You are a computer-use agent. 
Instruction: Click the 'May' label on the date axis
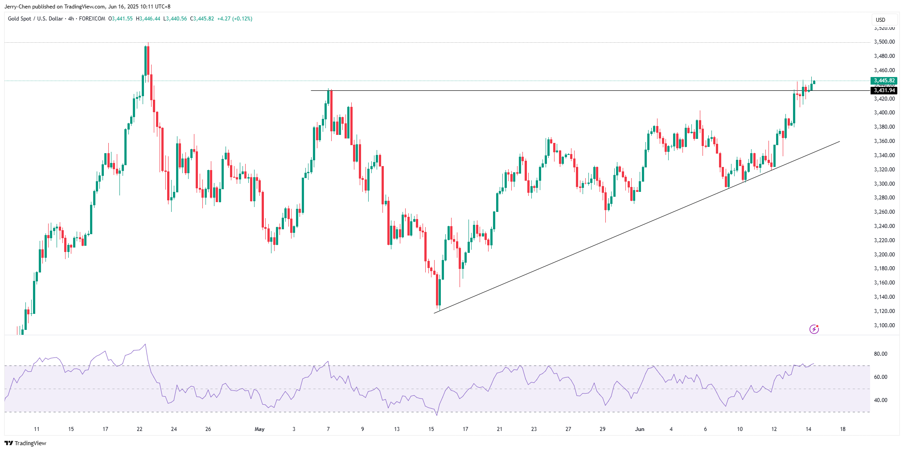259,429
